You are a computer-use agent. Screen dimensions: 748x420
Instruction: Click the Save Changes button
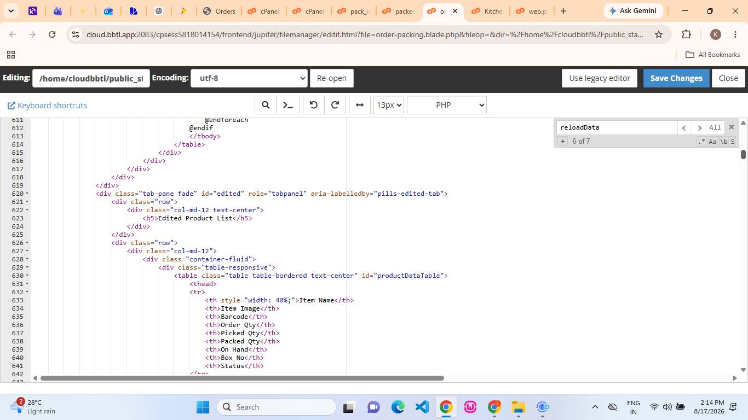676,78
